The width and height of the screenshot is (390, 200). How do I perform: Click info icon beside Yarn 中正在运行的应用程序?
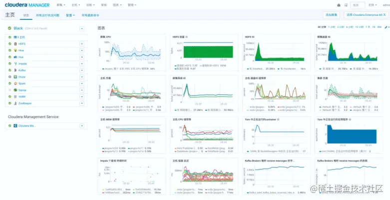coord(350,120)
